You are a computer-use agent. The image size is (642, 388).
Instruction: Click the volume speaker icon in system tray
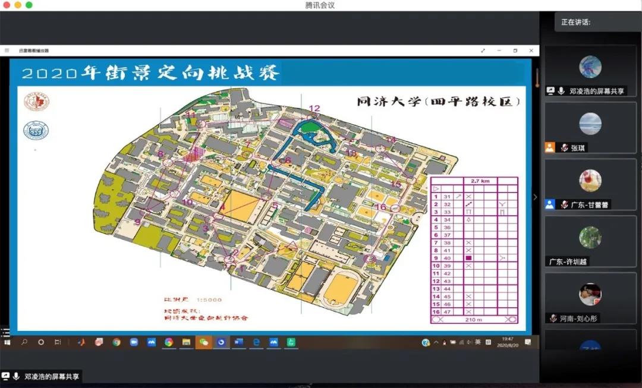tap(470, 342)
